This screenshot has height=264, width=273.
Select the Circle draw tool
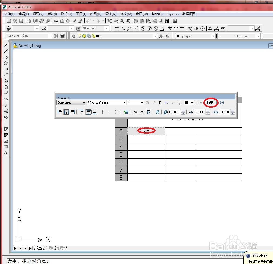tap(6, 81)
